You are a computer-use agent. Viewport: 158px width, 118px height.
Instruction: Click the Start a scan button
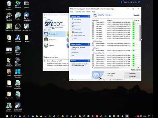[x=132, y=73]
